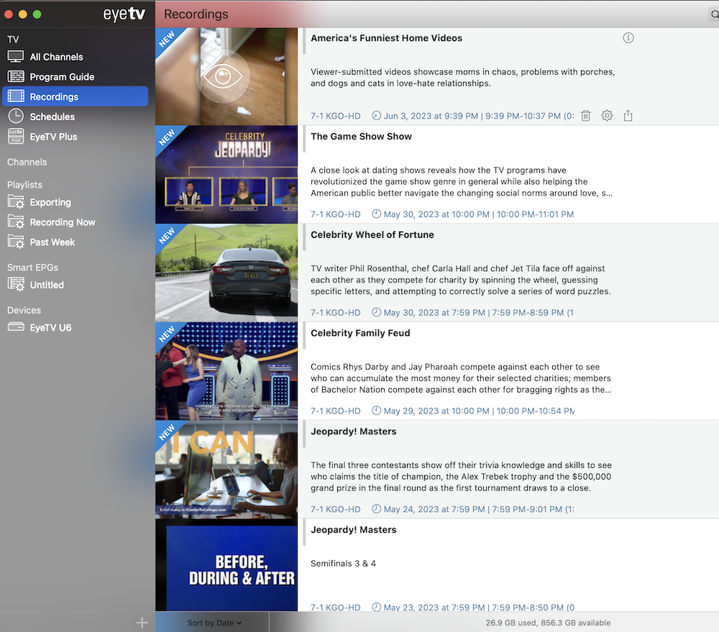Viewport: 719px width, 632px height.
Task: Click the Recordings filmstrip icon
Action: [x=16, y=96]
